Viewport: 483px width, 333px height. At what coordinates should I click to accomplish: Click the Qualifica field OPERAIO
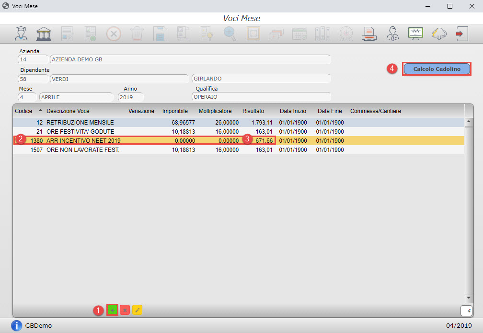tap(261, 97)
